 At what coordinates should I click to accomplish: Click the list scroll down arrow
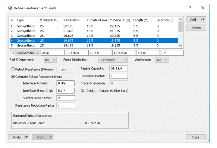180,46
